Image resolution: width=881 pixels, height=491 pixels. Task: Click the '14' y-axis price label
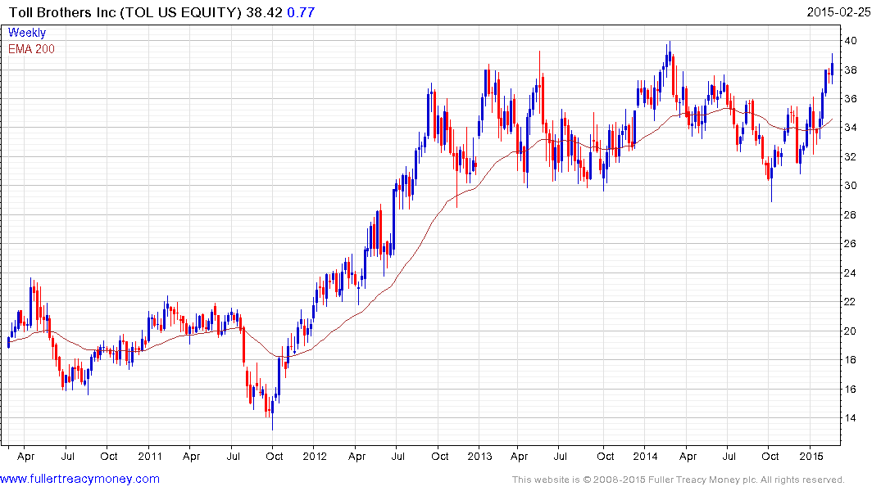[851, 418]
